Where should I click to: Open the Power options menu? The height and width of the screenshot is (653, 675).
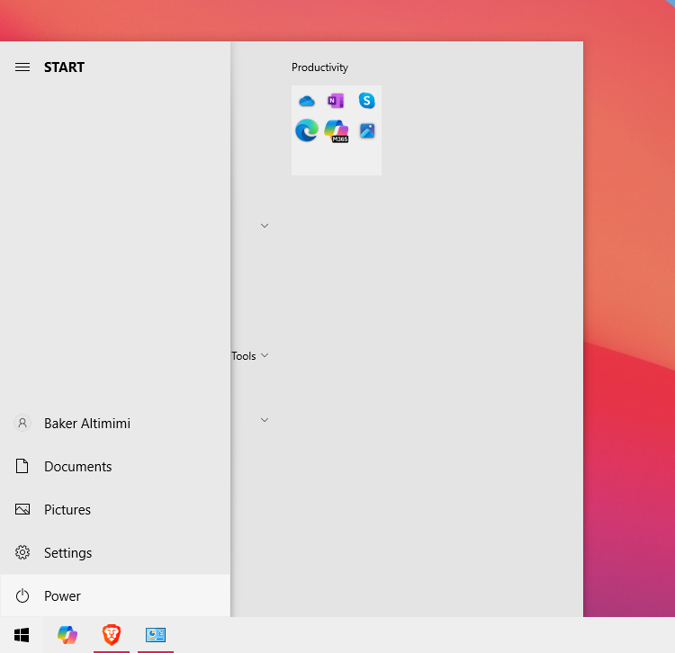coord(62,596)
